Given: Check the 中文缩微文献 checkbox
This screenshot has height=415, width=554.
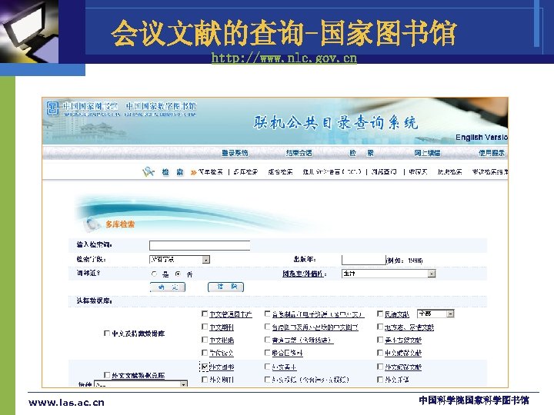Looking at the screenshot, I should (x=380, y=353).
